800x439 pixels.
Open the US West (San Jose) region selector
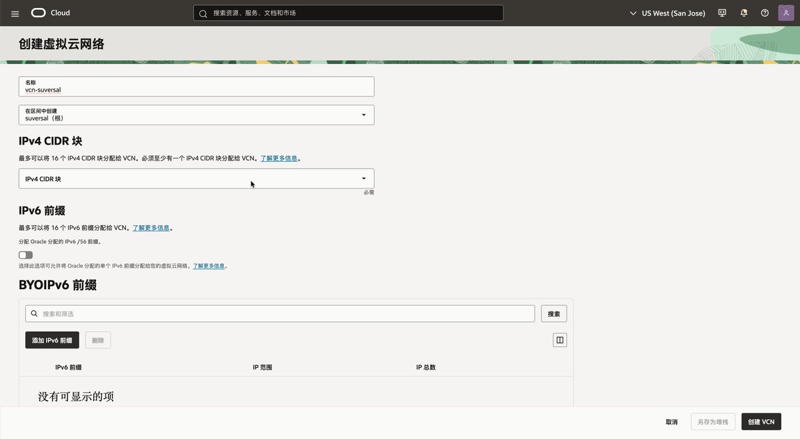point(667,13)
